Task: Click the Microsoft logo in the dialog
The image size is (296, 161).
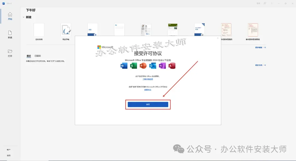Action: pos(105,47)
